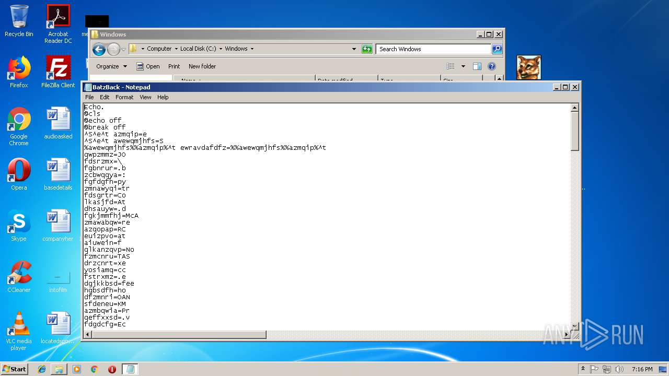This screenshot has width=669, height=376.
Task: Open the basedetails Word document
Action: pyautogui.click(x=58, y=174)
